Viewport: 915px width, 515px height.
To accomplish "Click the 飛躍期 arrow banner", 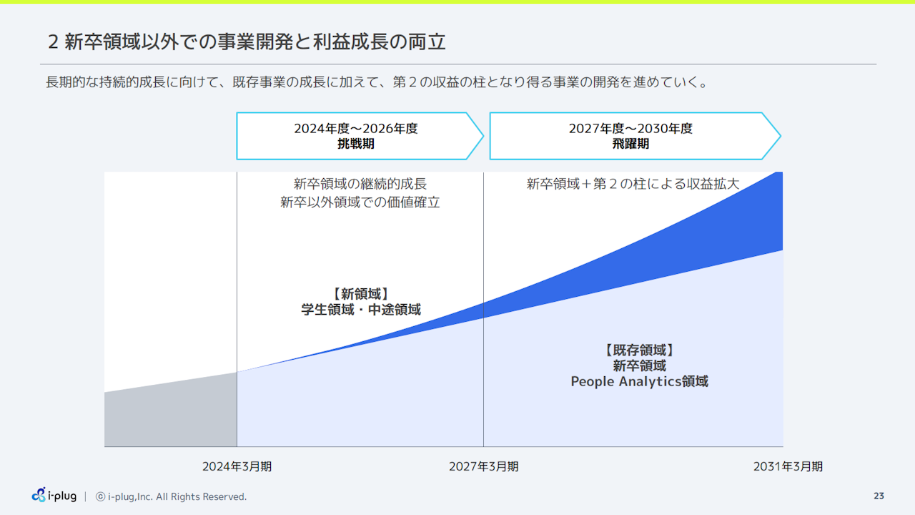I will [x=633, y=135].
